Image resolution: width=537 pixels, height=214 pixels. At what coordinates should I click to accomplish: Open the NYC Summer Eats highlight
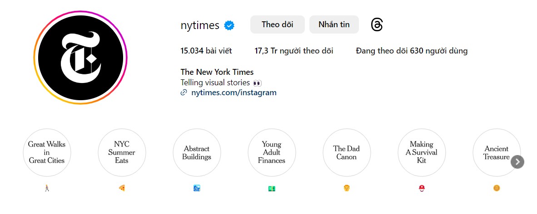coord(122,152)
